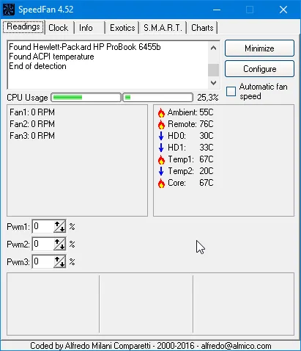
Task: Click the 'End of detection' log line
Action: pos(37,66)
